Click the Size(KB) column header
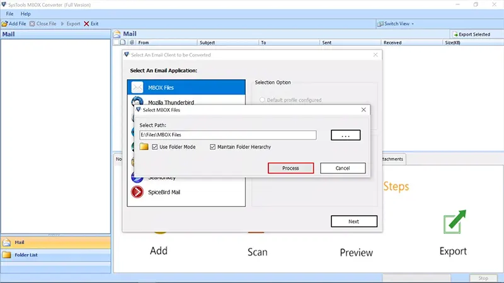The width and height of the screenshot is (504, 283). [473, 42]
